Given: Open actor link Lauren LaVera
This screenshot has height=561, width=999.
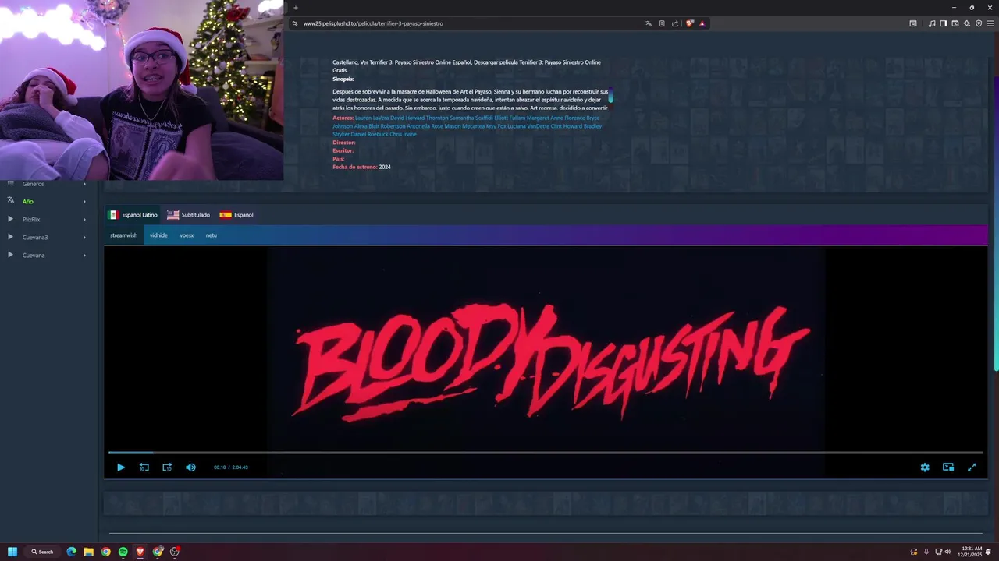Looking at the screenshot, I should click(372, 118).
